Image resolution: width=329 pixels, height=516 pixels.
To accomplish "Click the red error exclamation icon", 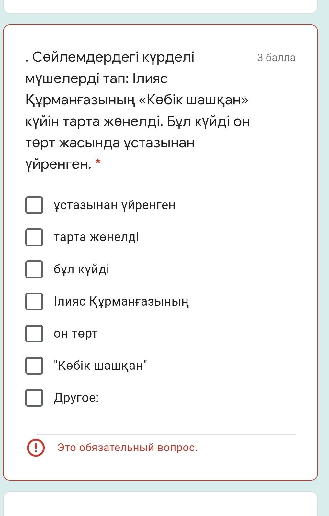I will pyautogui.click(x=36, y=448).
